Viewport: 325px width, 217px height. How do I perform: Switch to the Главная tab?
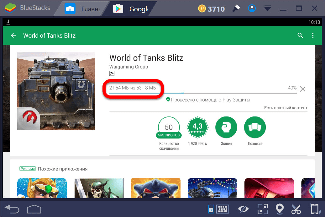pyautogui.click(x=82, y=9)
